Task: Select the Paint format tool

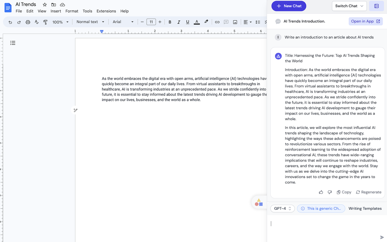Action: (x=45, y=22)
